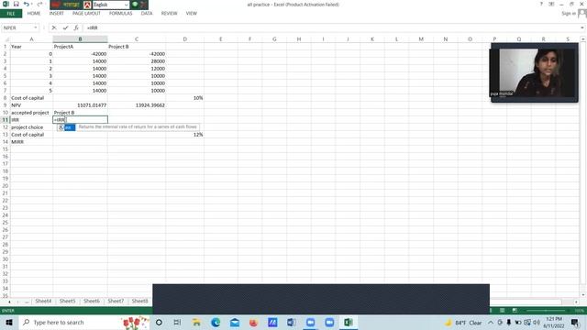The height and width of the screenshot is (330, 587).
Task: Click the red keyboard layout icon
Action: pyautogui.click(x=87, y=5)
